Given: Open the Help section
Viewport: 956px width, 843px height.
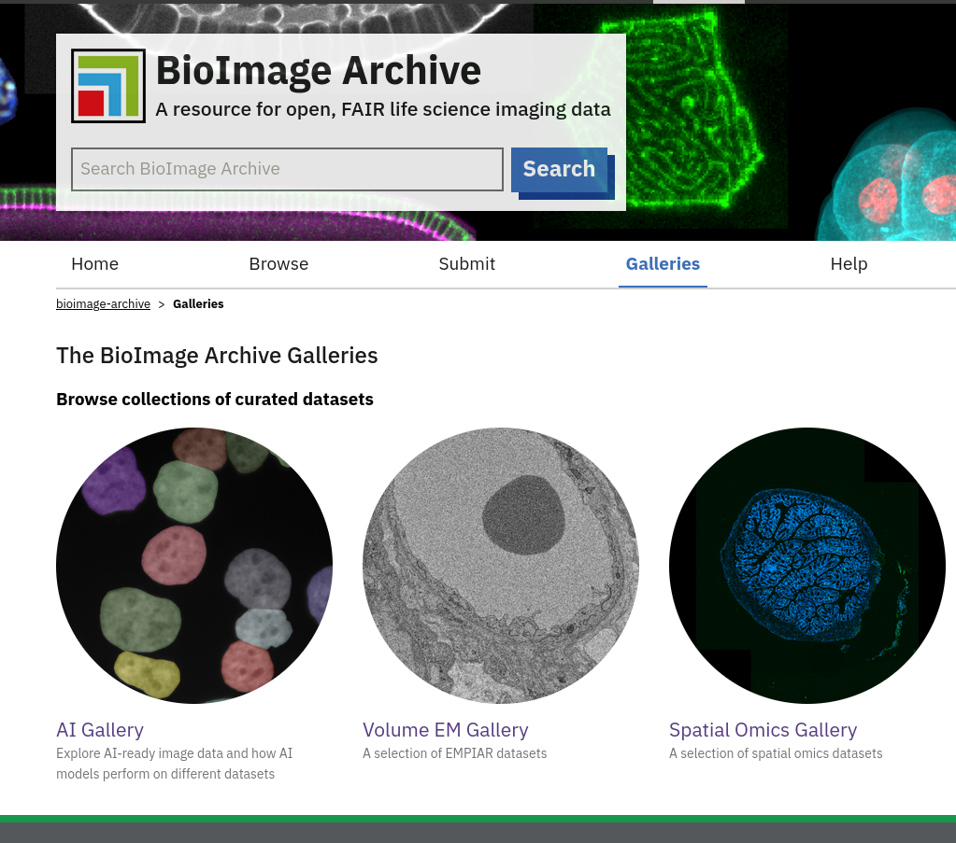Looking at the screenshot, I should point(849,264).
